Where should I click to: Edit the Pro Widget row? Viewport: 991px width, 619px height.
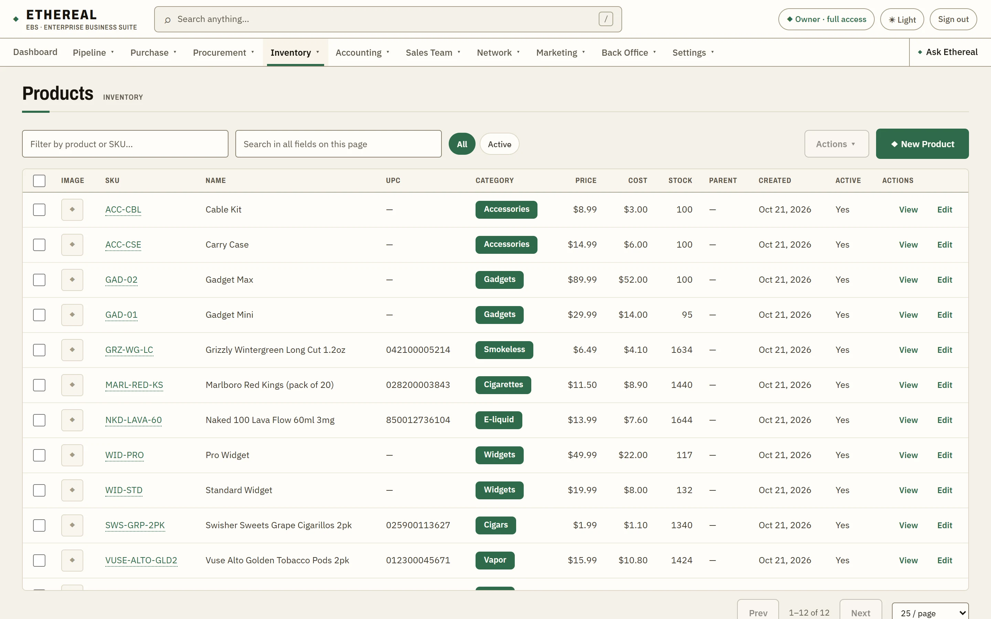point(944,455)
